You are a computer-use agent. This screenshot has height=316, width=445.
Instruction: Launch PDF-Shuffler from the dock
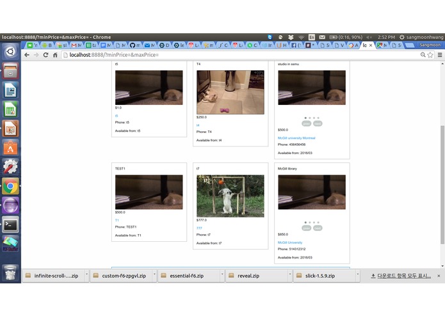pyautogui.click(x=10, y=244)
